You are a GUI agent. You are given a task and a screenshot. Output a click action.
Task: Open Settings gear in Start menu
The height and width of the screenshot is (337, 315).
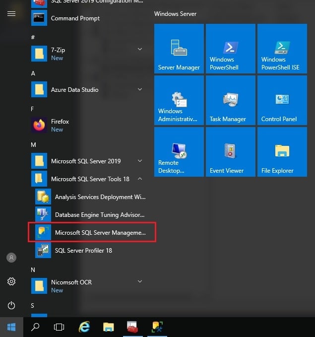coord(11,281)
